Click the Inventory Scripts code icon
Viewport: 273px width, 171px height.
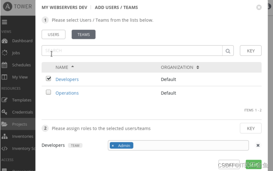point(4,149)
